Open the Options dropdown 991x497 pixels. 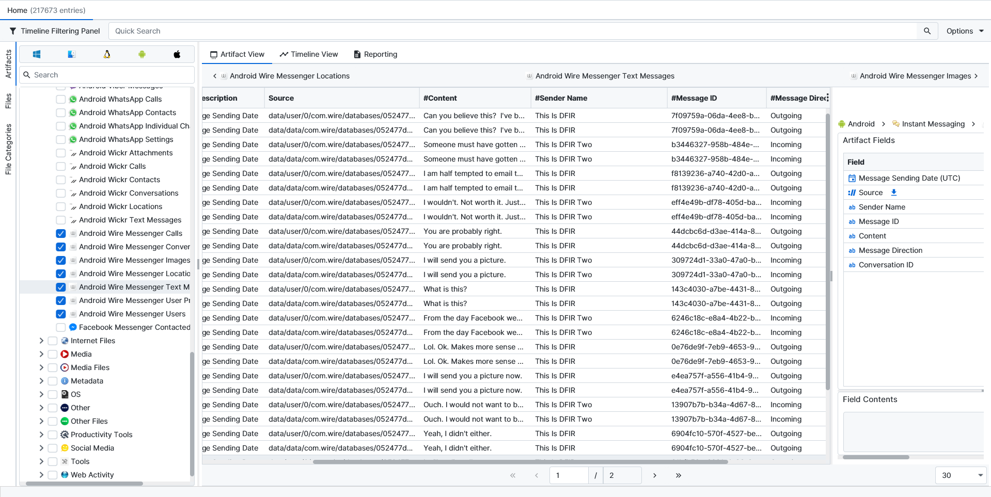click(x=965, y=31)
